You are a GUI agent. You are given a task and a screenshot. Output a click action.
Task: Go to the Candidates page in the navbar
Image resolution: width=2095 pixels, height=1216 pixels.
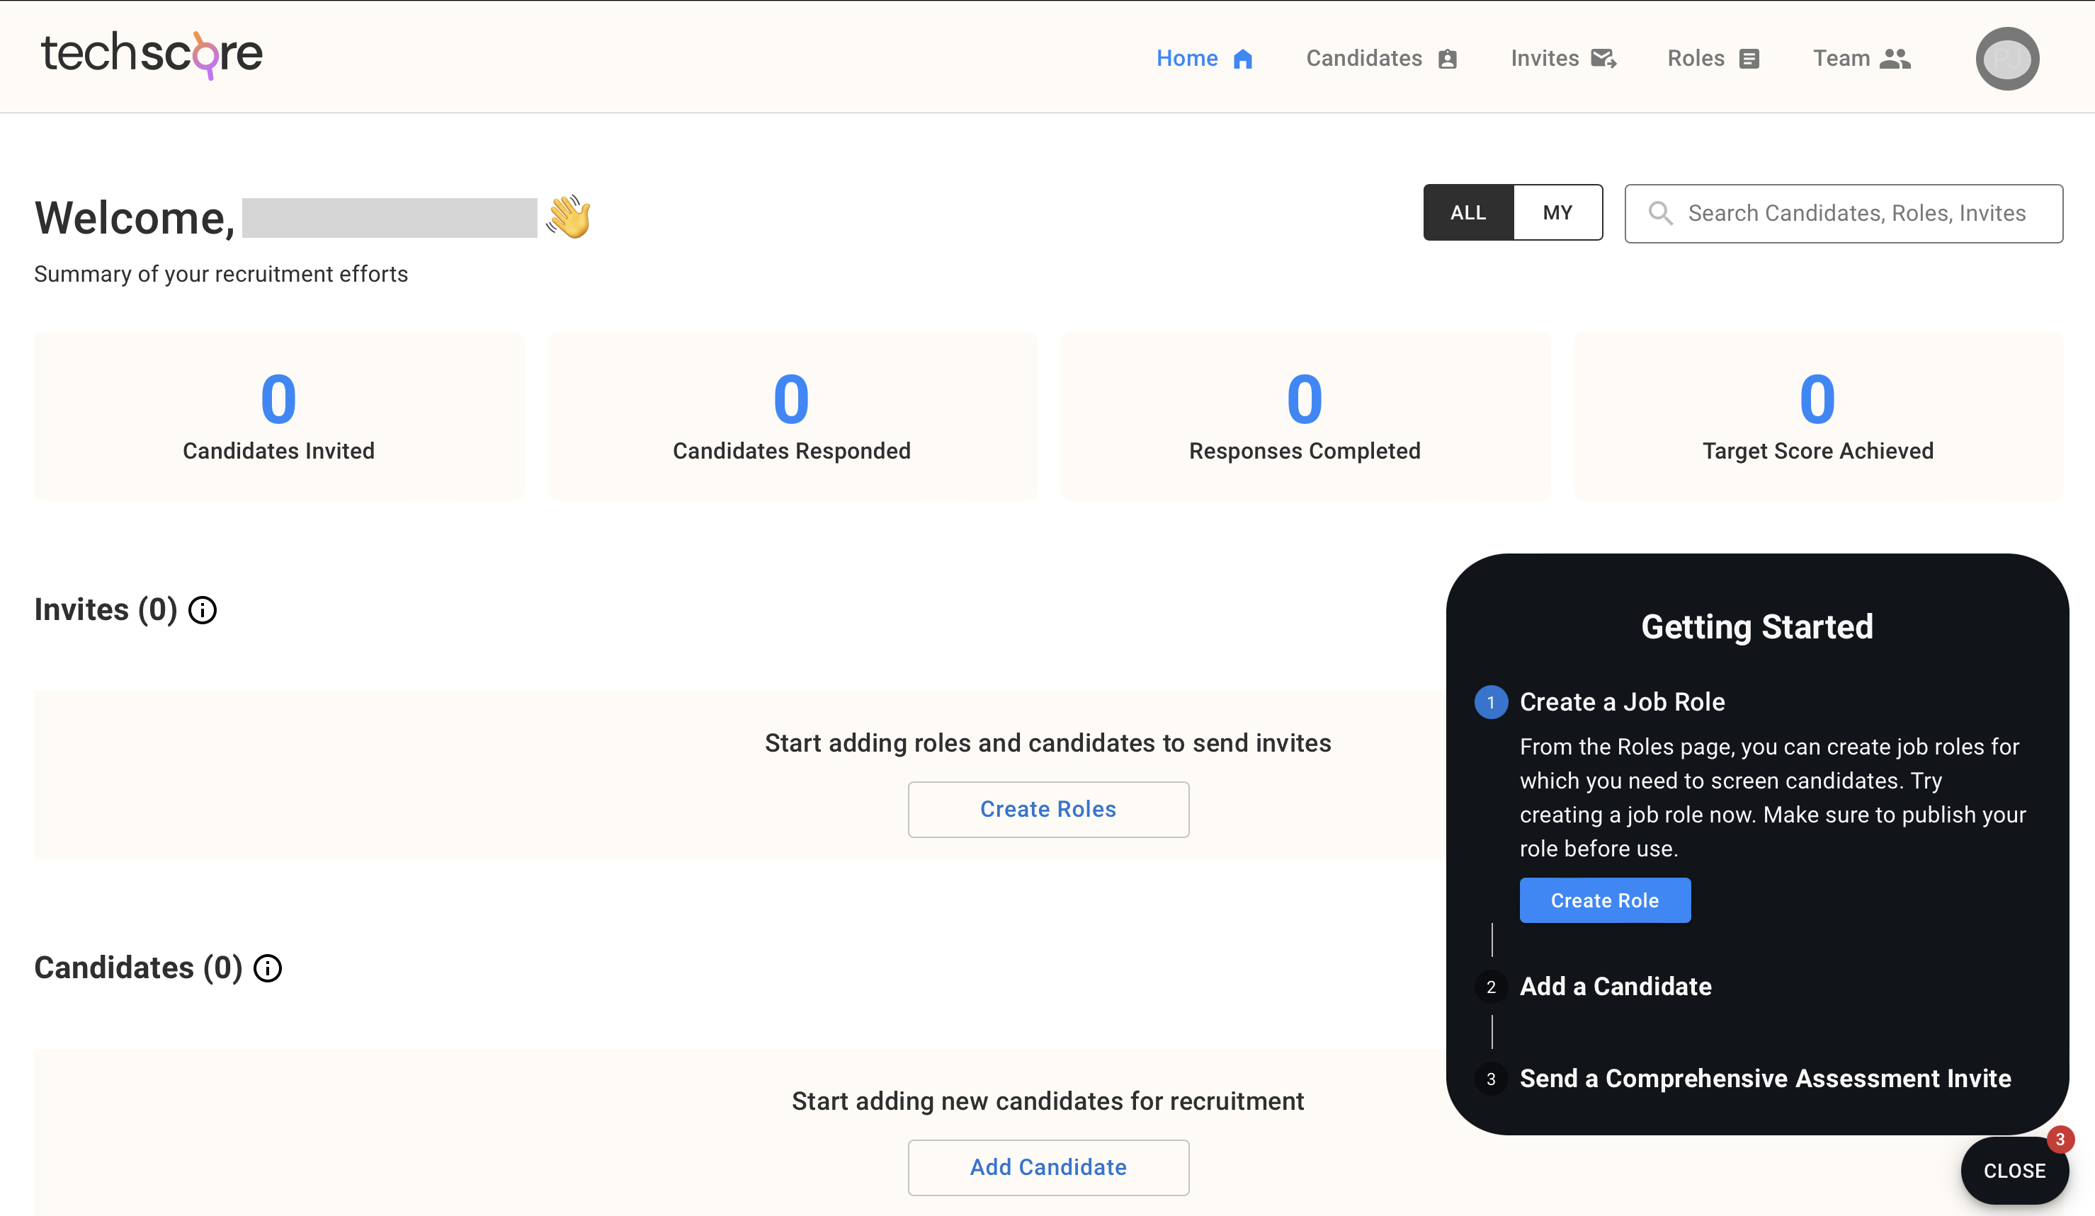1382,58
